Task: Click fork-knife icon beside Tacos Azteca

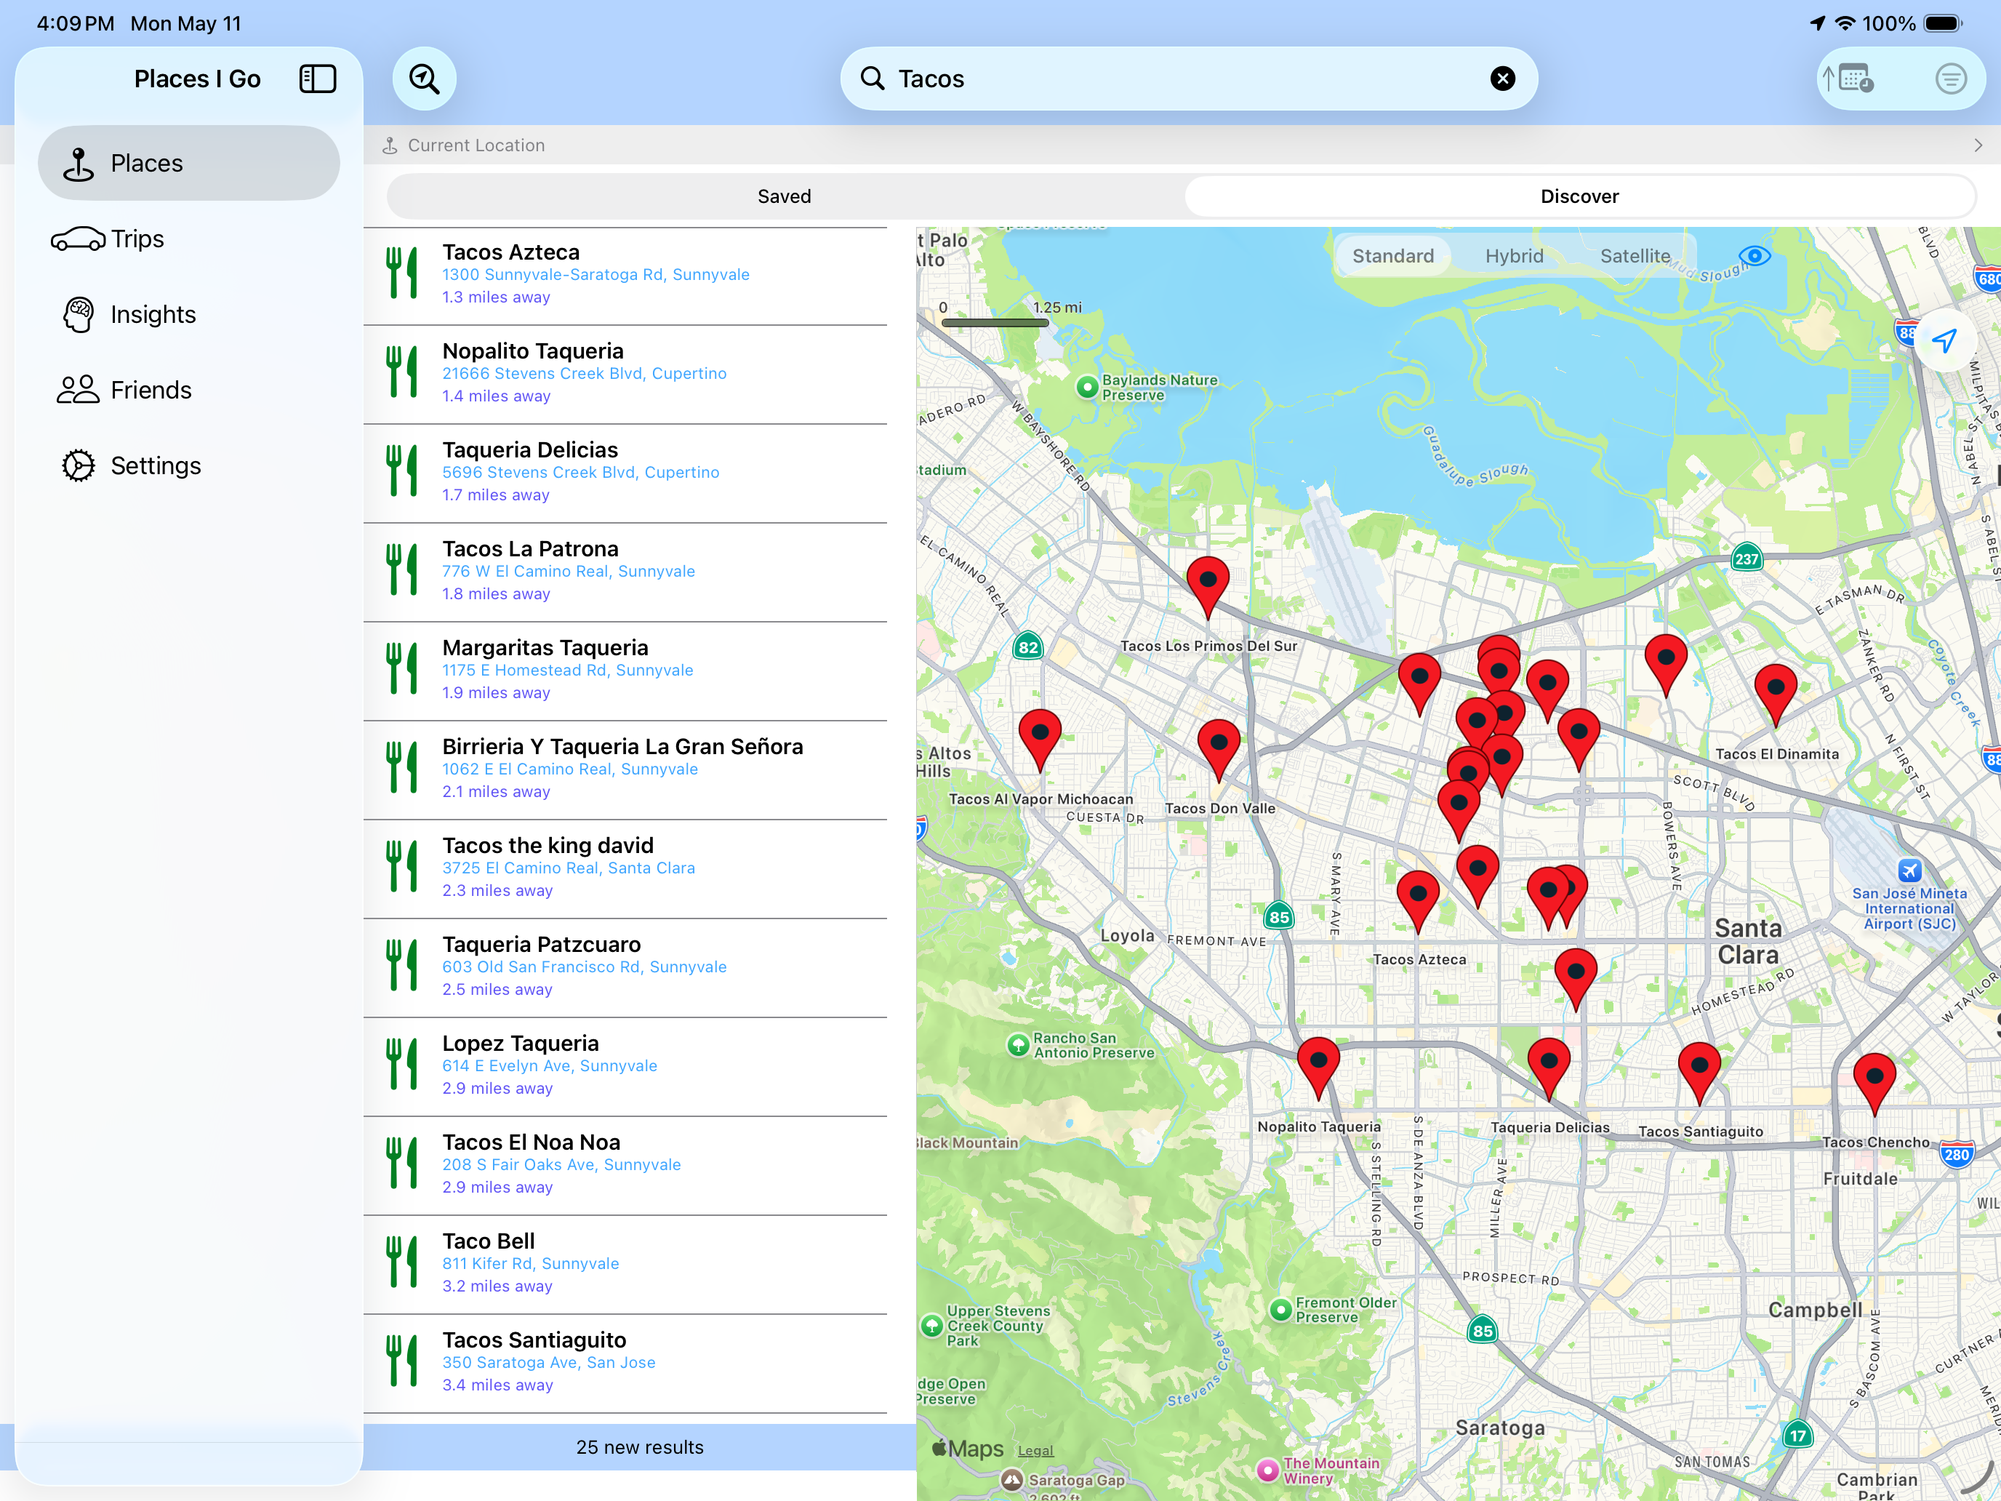Action: (401, 273)
